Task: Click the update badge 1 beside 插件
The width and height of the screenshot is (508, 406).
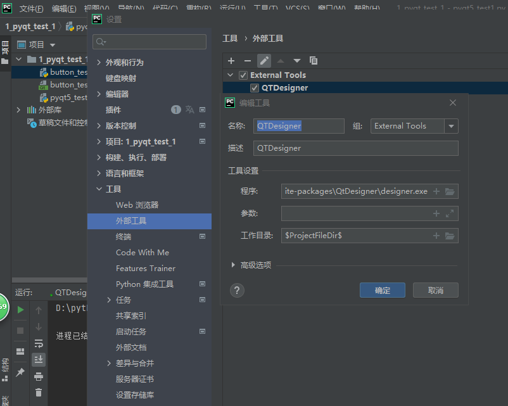Action: point(176,110)
